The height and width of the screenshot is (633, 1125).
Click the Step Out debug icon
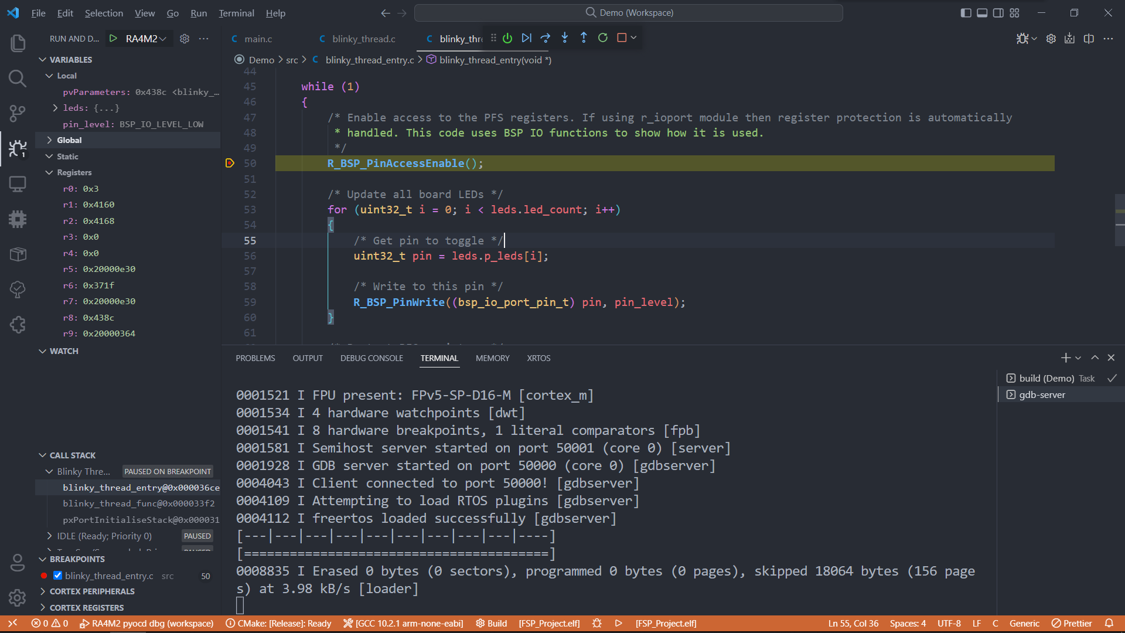[584, 38]
